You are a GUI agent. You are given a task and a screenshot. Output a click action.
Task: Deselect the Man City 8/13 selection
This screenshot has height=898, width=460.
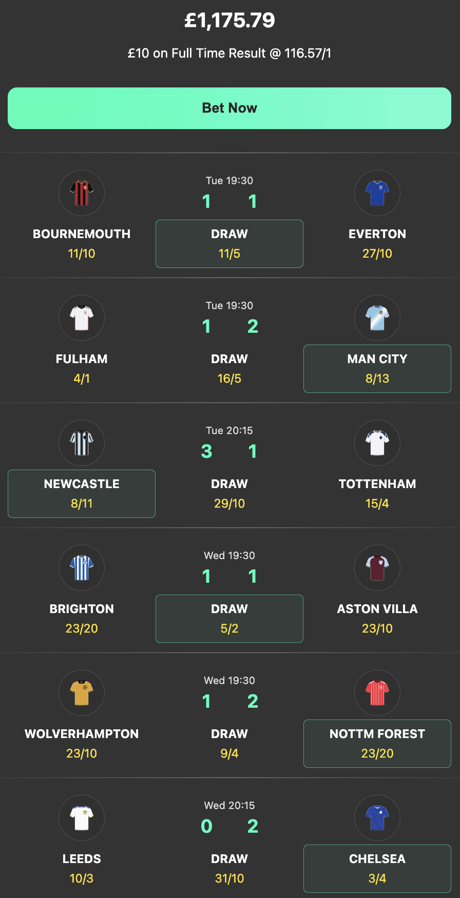(377, 369)
